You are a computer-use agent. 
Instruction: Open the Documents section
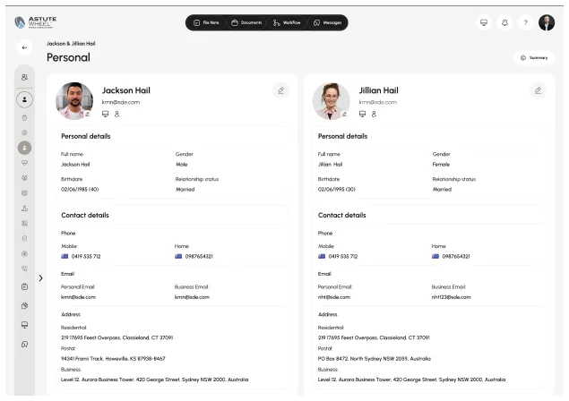(246, 22)
